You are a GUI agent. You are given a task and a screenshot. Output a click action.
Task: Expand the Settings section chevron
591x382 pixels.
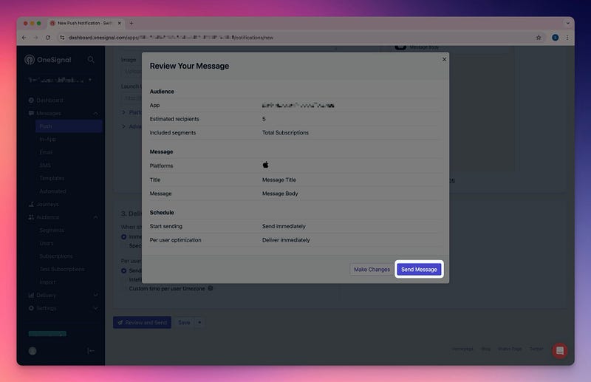[x=95, y=308]
